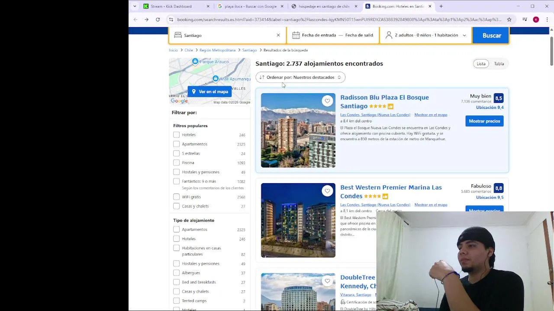The width and height of the screenshot is (554, 311).
Task: Close the playa iloca Google tab
Action: tap(282, 6)
